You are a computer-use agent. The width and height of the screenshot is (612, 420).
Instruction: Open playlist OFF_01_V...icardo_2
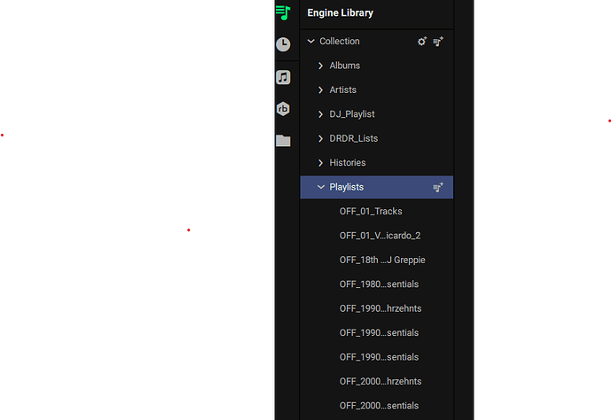tap(381, 236)
